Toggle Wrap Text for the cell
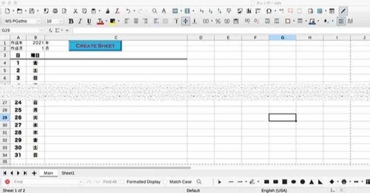The width and height of the screenshot is (370, 193). click(156, 21)
